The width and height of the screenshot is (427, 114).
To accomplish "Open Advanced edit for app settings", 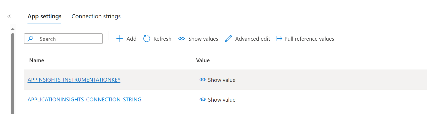I will tap(252, 39).
